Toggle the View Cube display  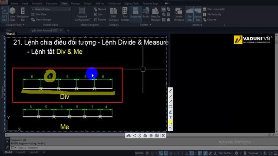13,14
